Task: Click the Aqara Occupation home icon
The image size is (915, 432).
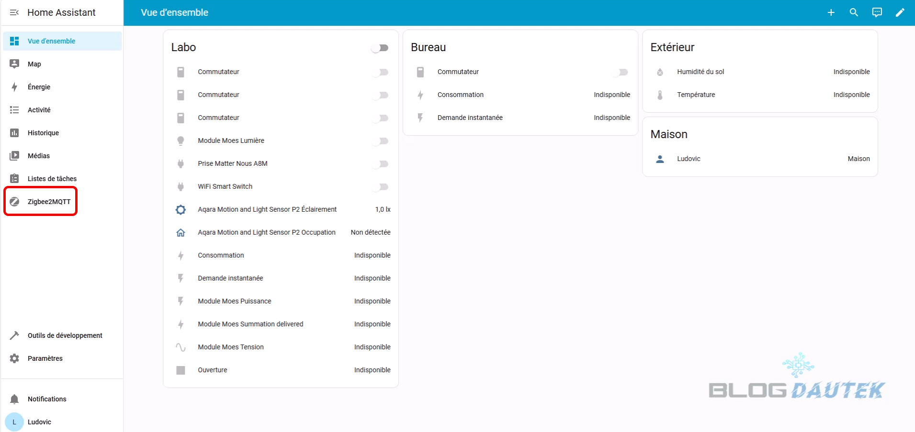Action: (181, 232)
